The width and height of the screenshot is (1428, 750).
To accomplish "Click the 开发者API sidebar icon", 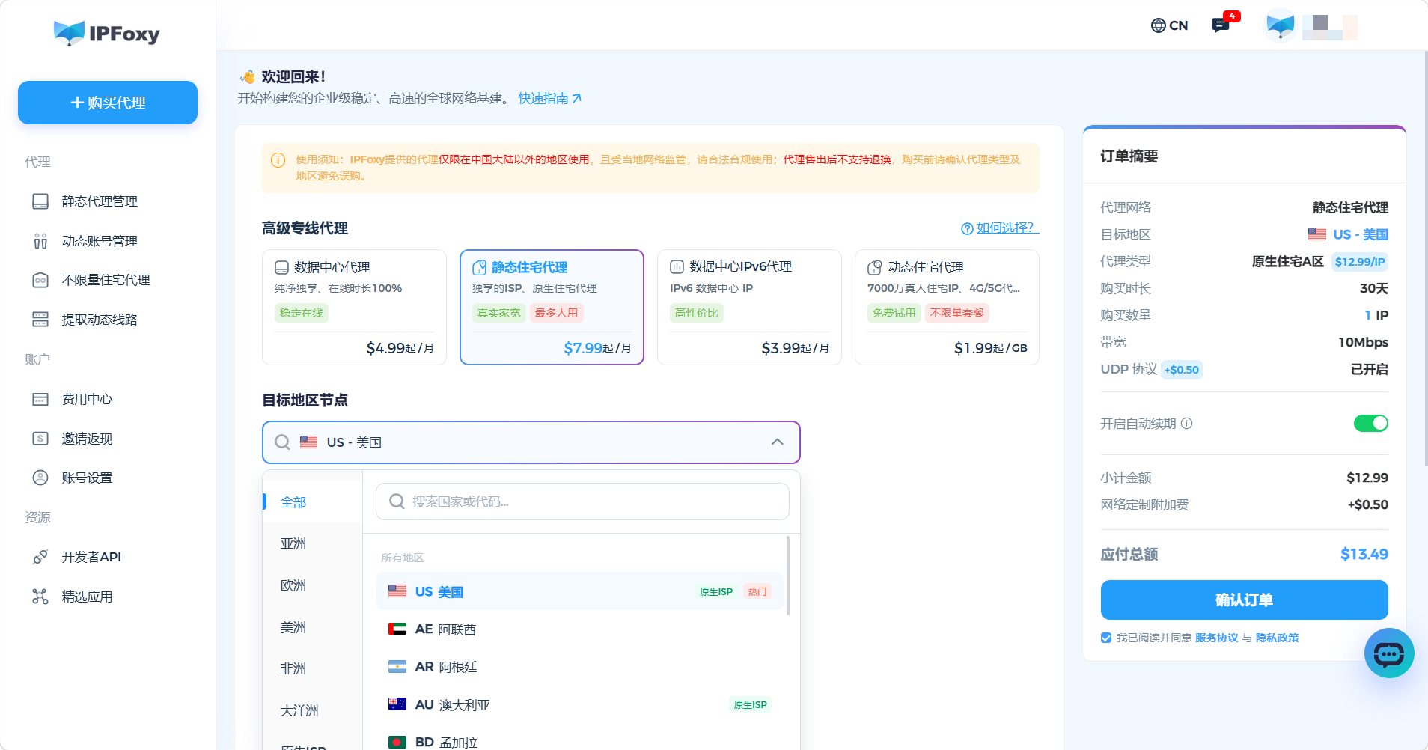I will (40, 557).
